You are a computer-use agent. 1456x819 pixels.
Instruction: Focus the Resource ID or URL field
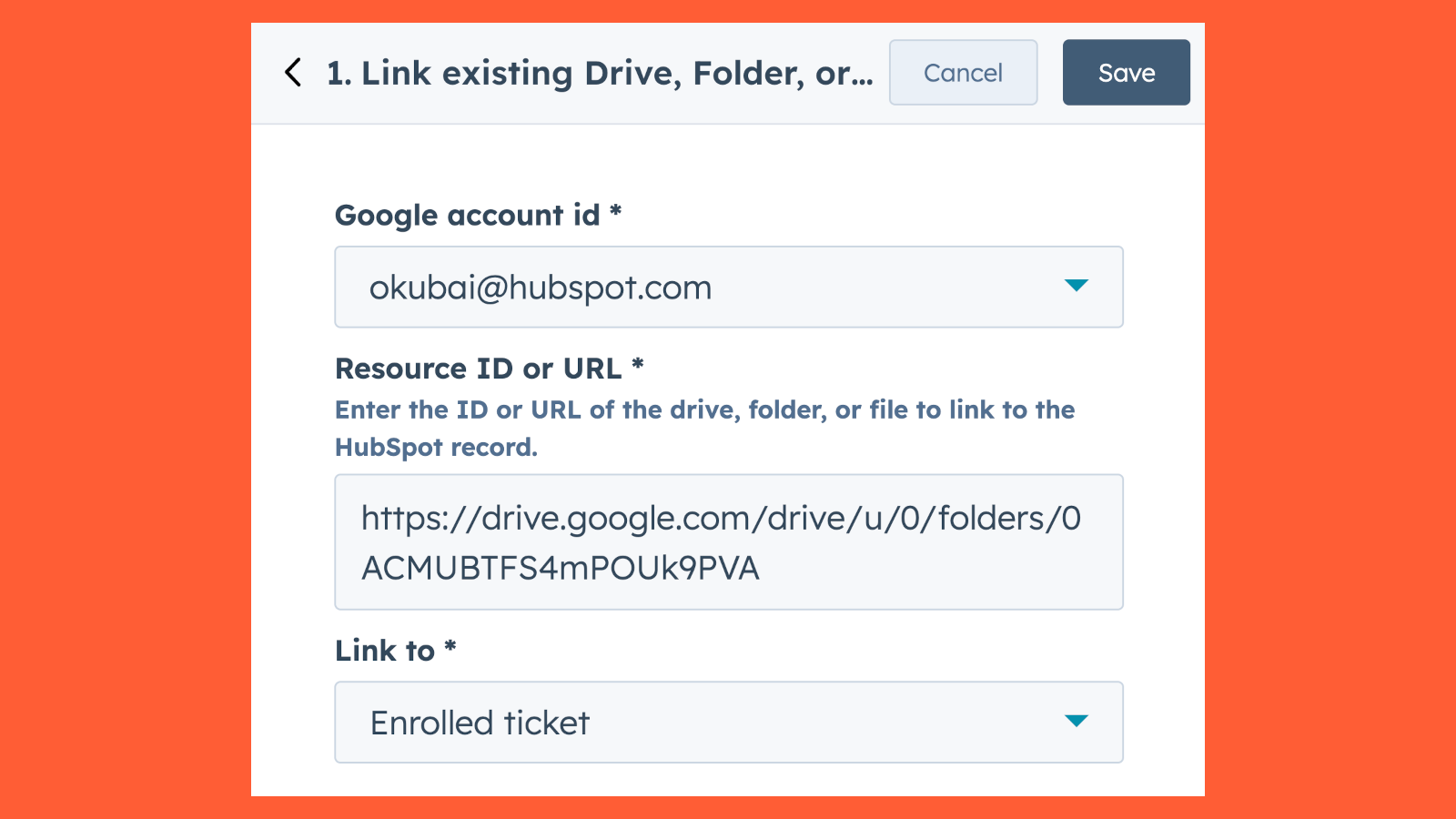click(x=728, y=541)
